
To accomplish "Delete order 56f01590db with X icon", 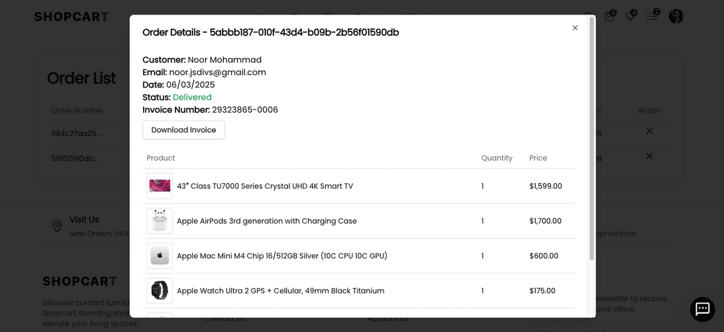I will [649, 156].
